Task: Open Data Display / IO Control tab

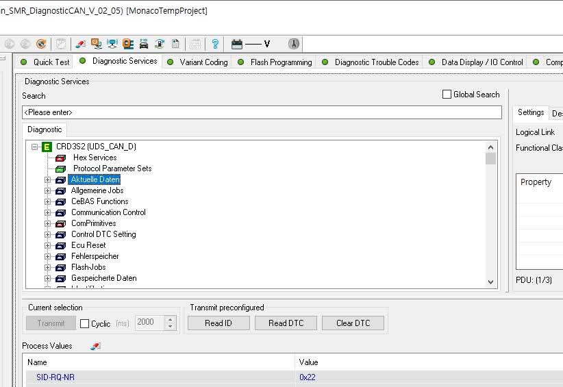Action: (x=476, y=62)
